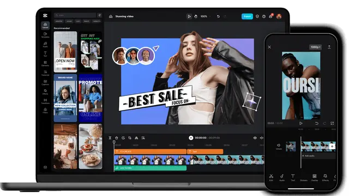Open the Edit scissors tool on phone
The width and height of the screenshot is (349, 196).
(271, 177)
